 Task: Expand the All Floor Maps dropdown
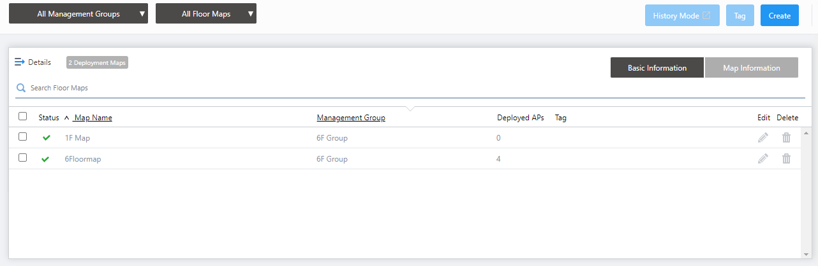206,14
